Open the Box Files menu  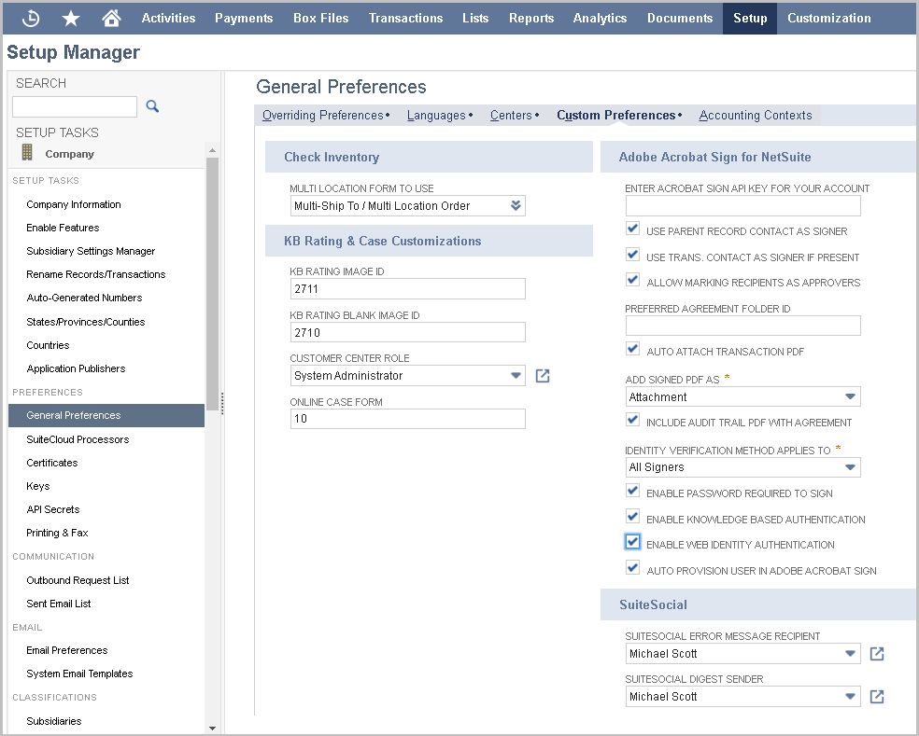coord(320,18)
